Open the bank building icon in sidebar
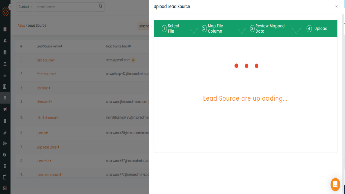The image size is (345, 194). 5,64
